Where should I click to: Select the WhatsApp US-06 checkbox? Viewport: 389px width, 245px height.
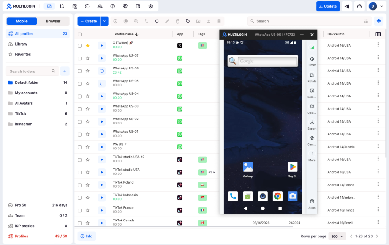[80, 71]
